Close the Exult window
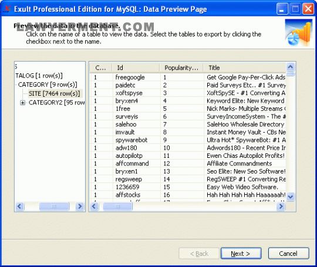Screen dimensions: 317x267 tap(308, 9)
